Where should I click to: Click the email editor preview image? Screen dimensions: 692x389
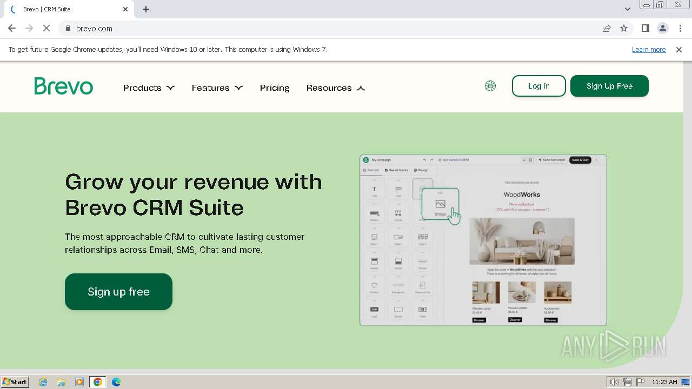483,240
